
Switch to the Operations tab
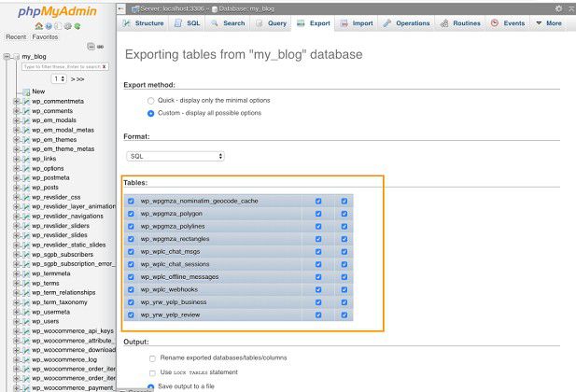point(406,23)
